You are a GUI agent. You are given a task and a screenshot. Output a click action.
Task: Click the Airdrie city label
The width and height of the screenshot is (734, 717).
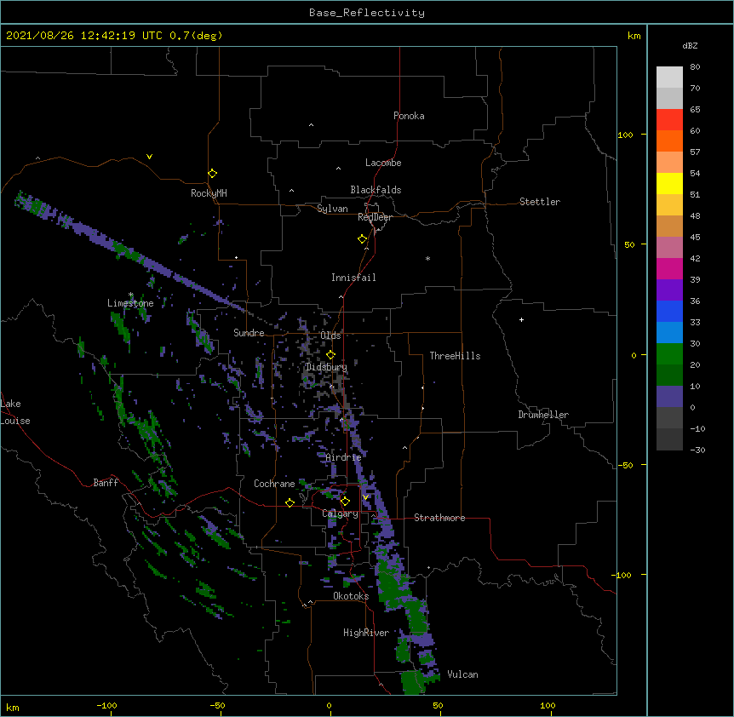tap(344, 457)
